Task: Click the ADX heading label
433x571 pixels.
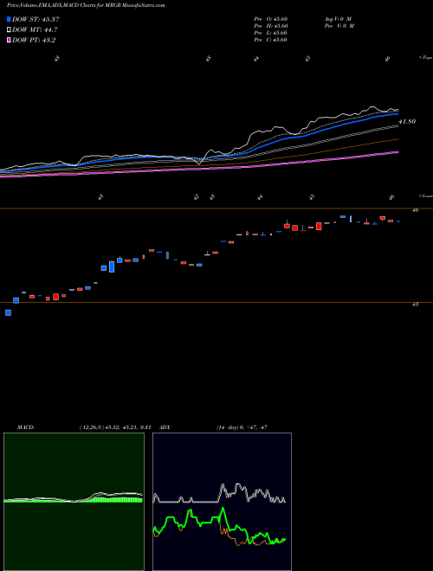Action: (165, 427)
